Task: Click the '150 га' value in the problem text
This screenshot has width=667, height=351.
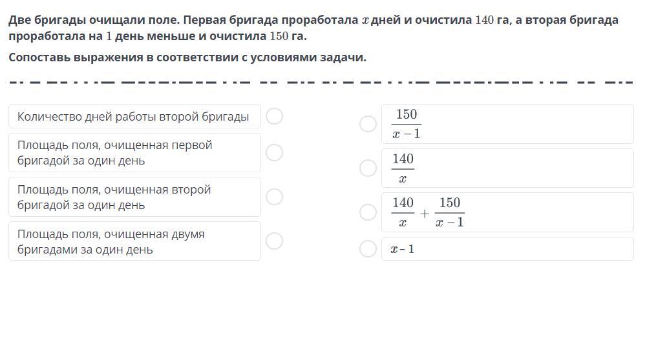Action: [288, 36]
